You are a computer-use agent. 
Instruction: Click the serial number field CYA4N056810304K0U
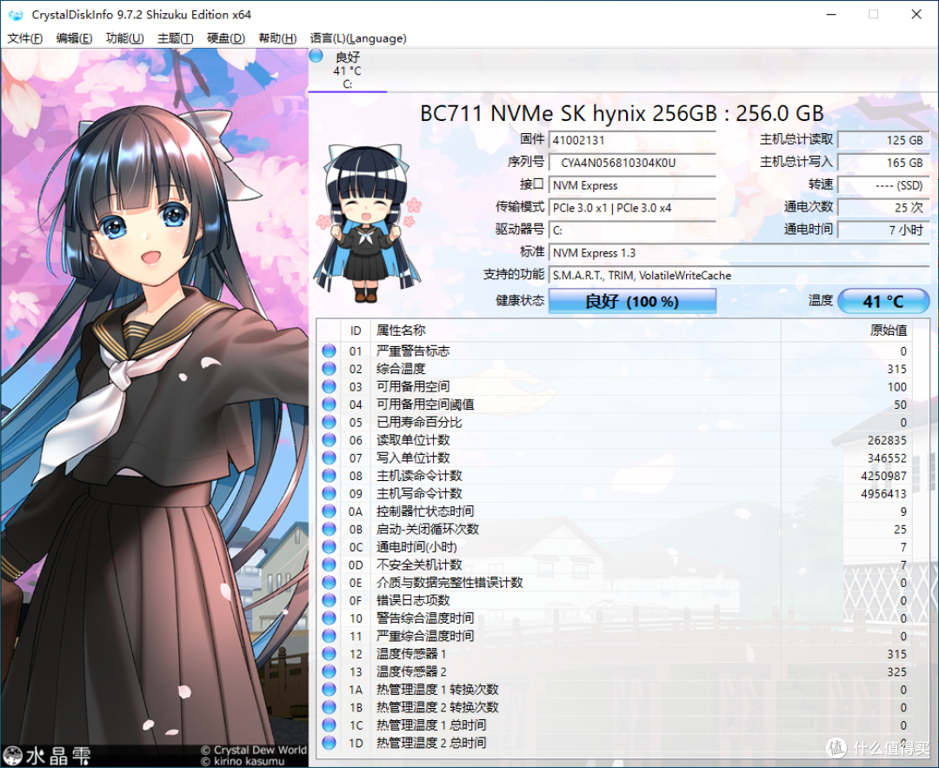pos(632,163)
